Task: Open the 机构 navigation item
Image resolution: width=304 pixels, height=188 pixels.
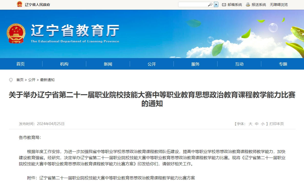Action: click(x=64, y=64)
